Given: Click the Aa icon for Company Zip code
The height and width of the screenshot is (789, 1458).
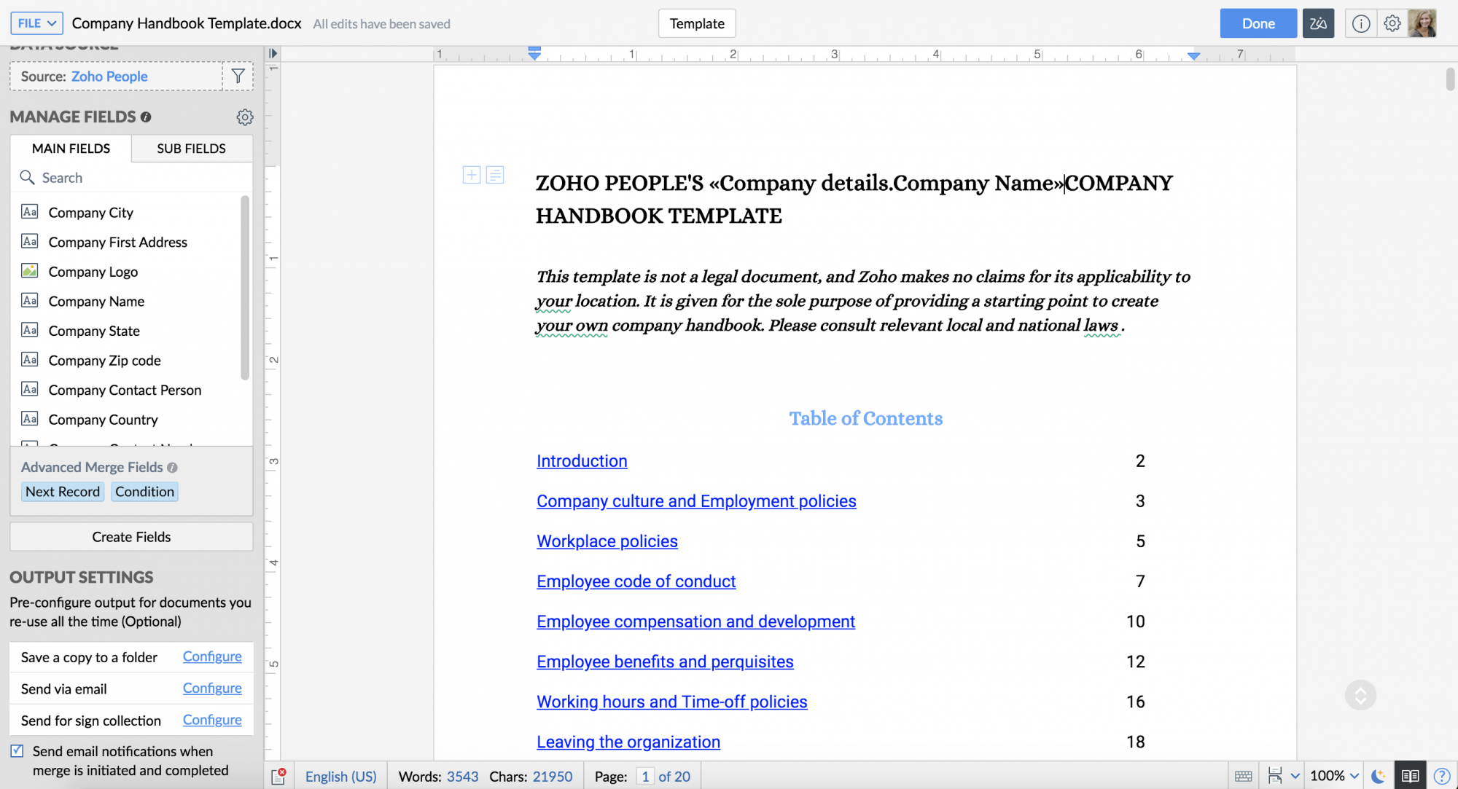Looking at the screenshot, I should (x=29, y=360).
